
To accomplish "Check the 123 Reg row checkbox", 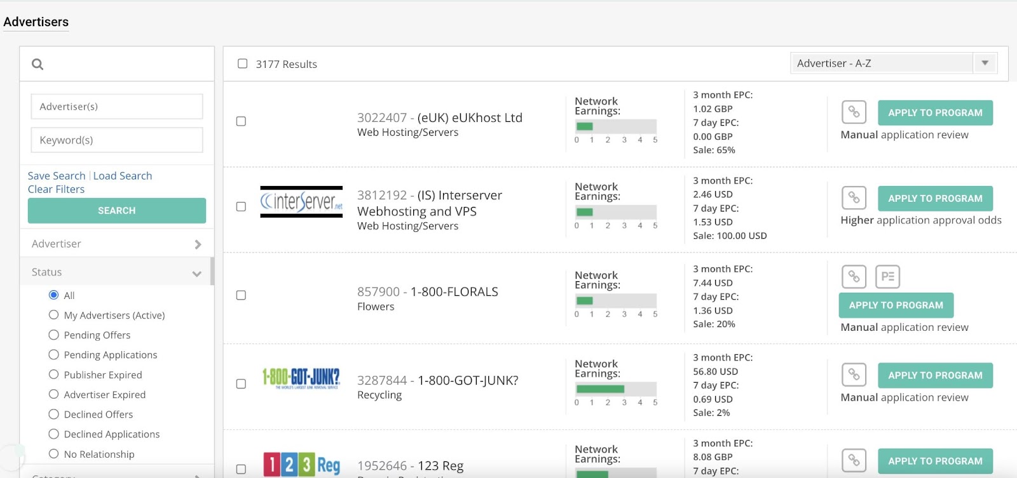I will click(x=241, y=469).
